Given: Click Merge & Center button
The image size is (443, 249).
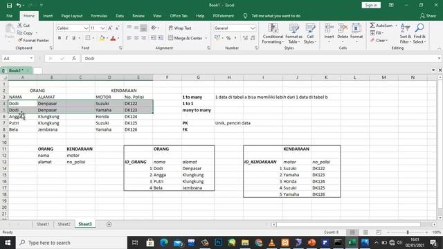Looking at the screenshot, I should (186, 38).
